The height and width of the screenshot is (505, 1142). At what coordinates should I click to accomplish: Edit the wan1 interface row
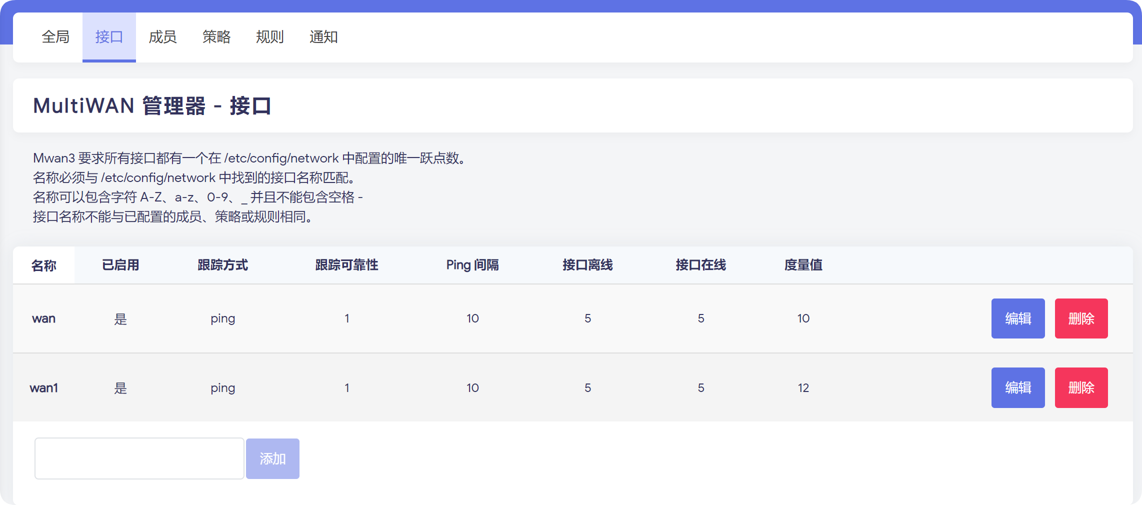pyautogui.click(x=1017, y=387)
